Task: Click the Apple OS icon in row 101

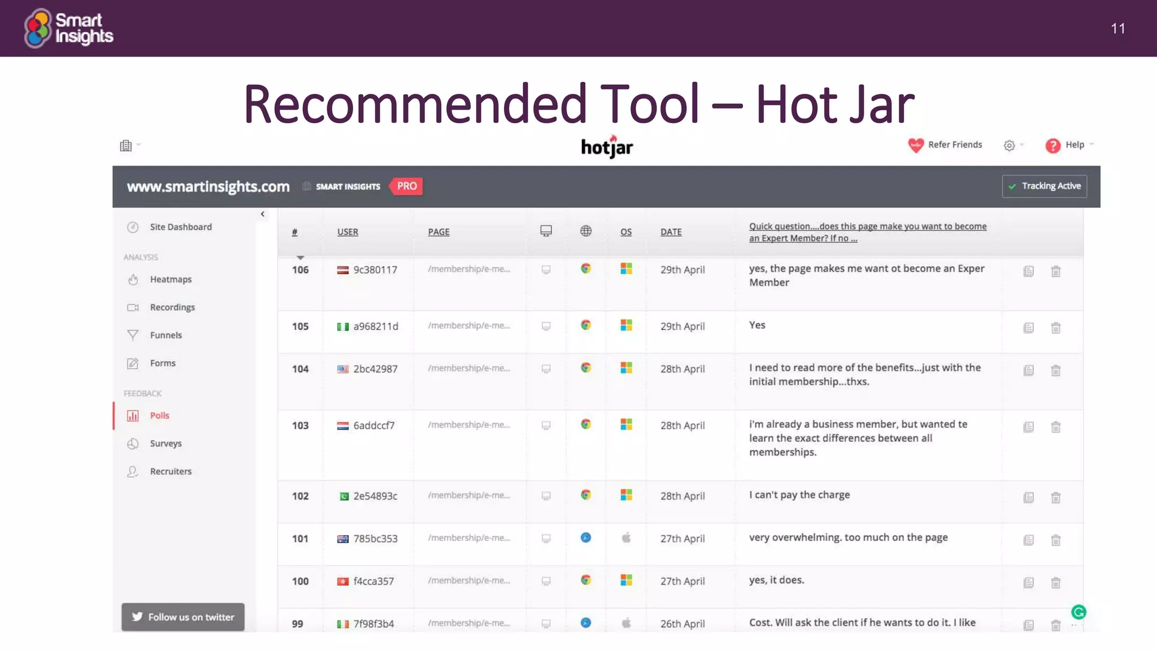Action: point(626,537)
